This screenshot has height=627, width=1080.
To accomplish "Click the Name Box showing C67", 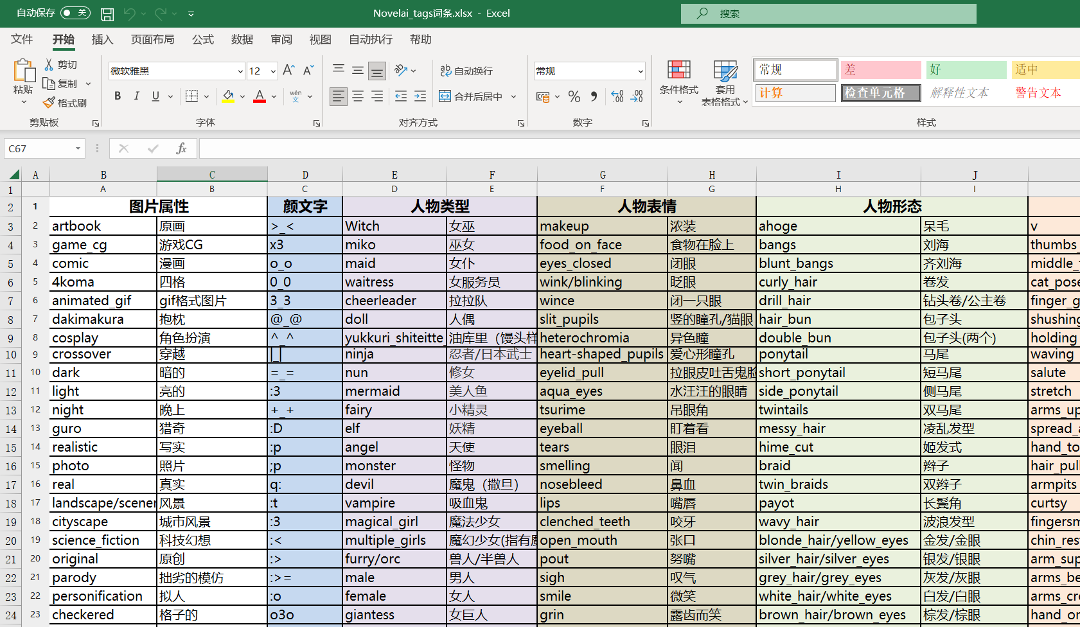I will click(x=39, y=148).
